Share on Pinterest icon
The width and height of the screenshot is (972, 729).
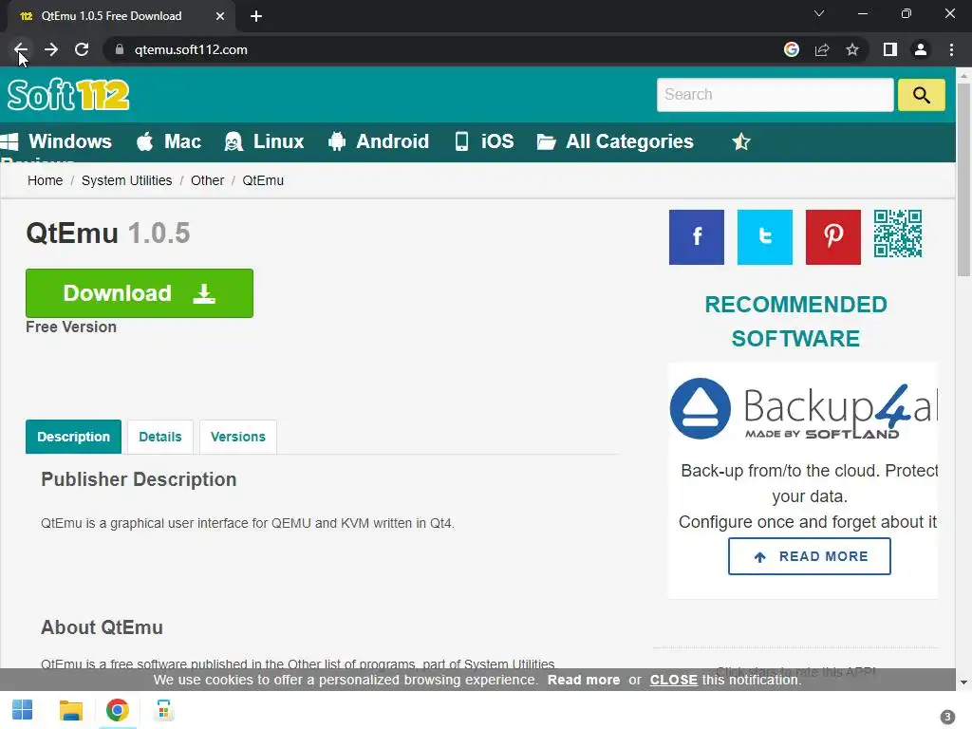(833, 236)
